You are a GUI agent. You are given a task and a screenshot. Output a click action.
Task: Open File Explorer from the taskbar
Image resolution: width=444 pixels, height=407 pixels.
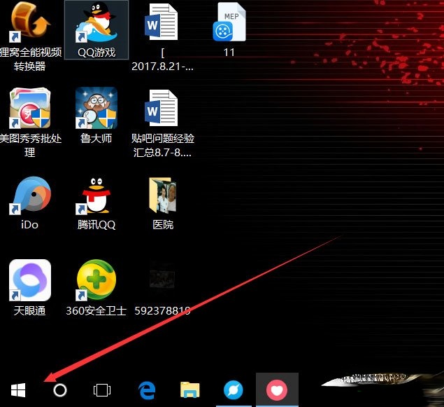190,390
